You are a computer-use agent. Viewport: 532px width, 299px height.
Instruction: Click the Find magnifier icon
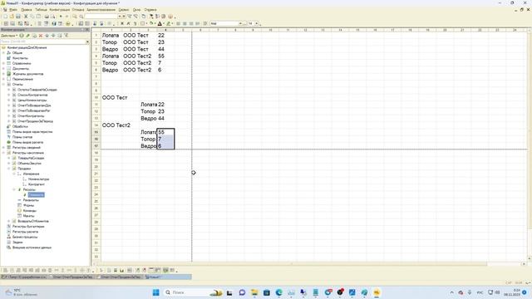tap(74, 17)
